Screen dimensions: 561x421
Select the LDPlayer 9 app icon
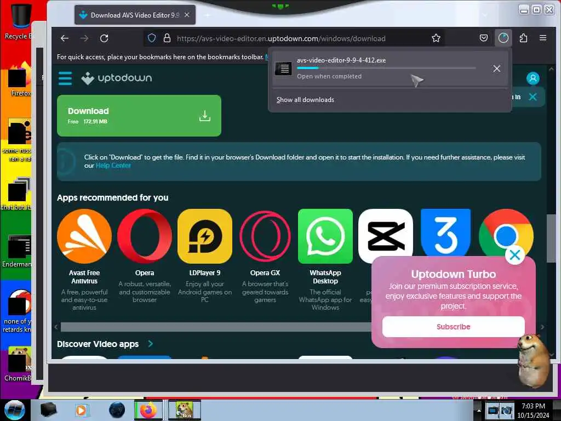click(x=205, y=236)
